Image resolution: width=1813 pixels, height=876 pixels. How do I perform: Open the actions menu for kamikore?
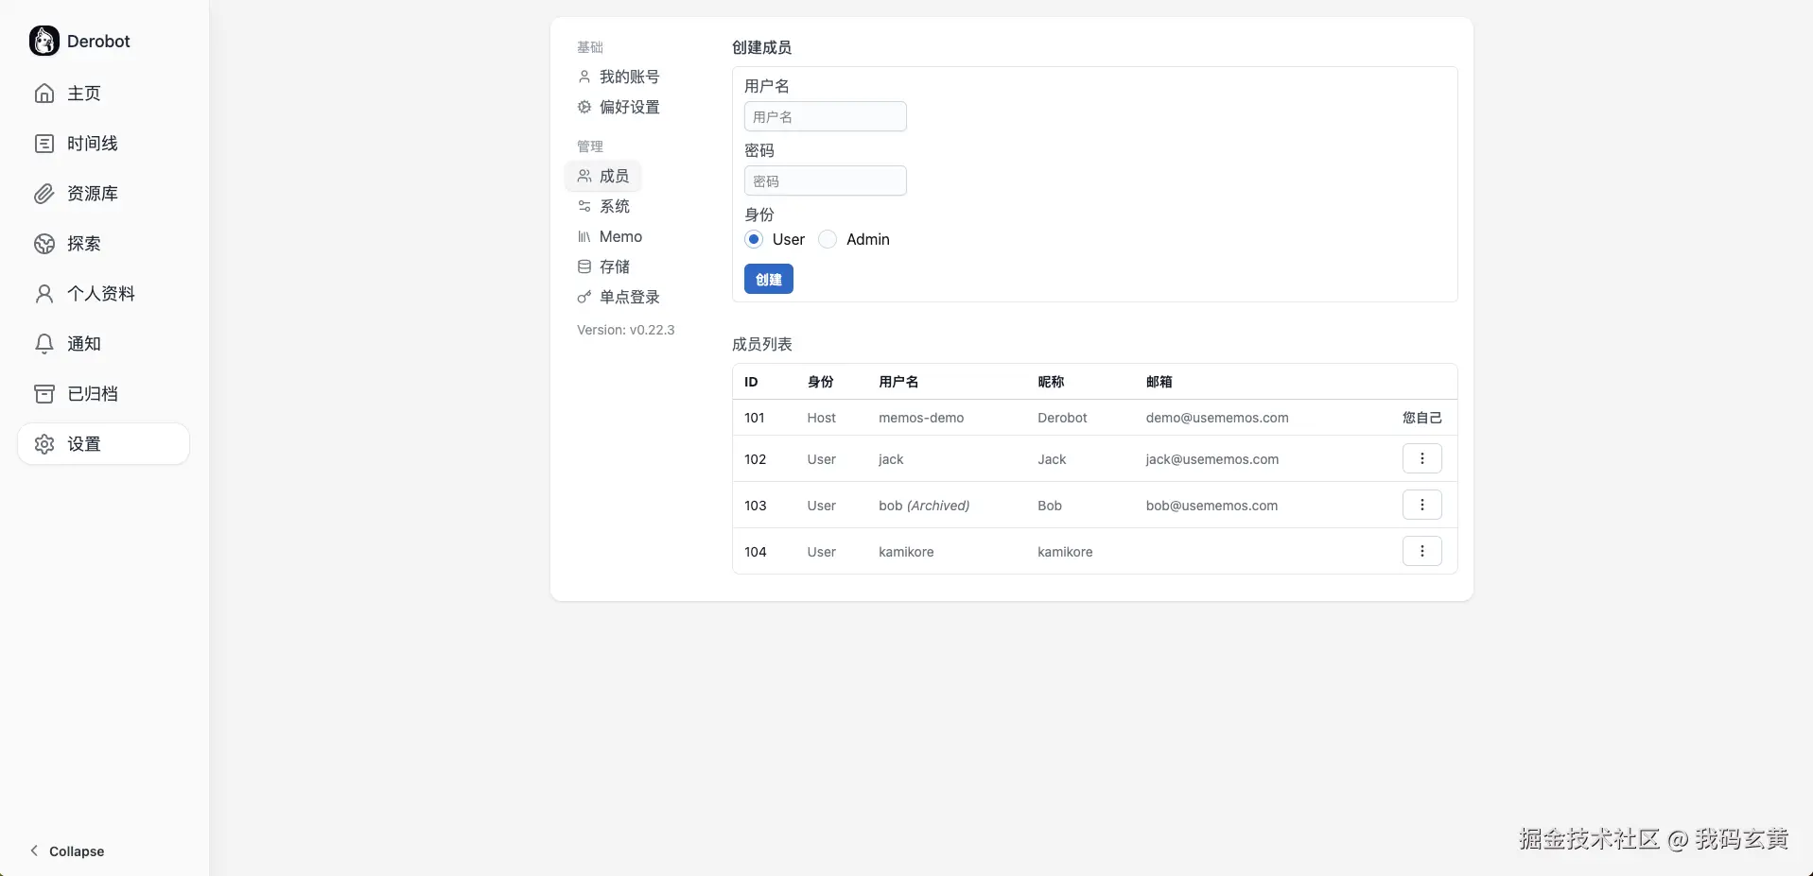point(1421,551)
